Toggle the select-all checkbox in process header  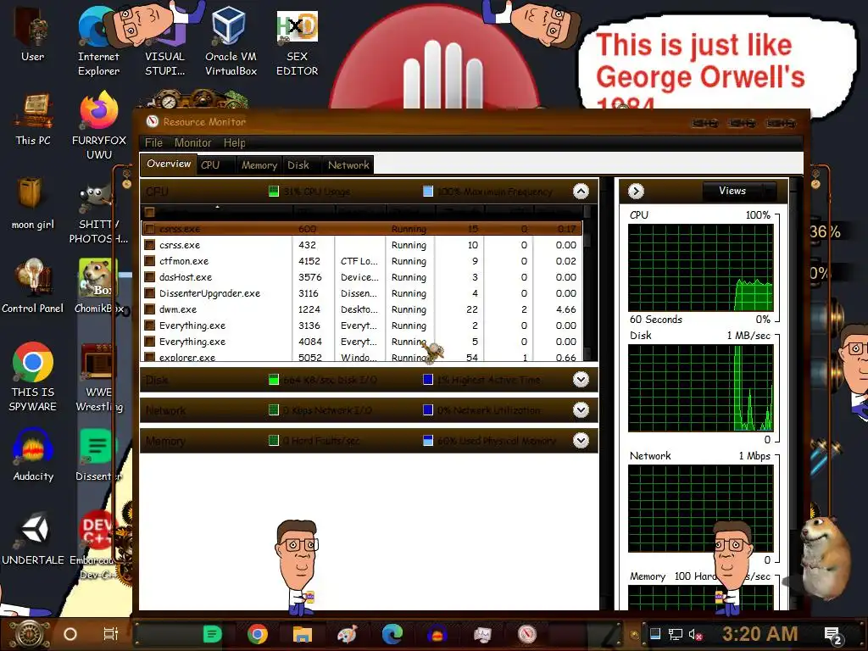(x=149, y=212)
